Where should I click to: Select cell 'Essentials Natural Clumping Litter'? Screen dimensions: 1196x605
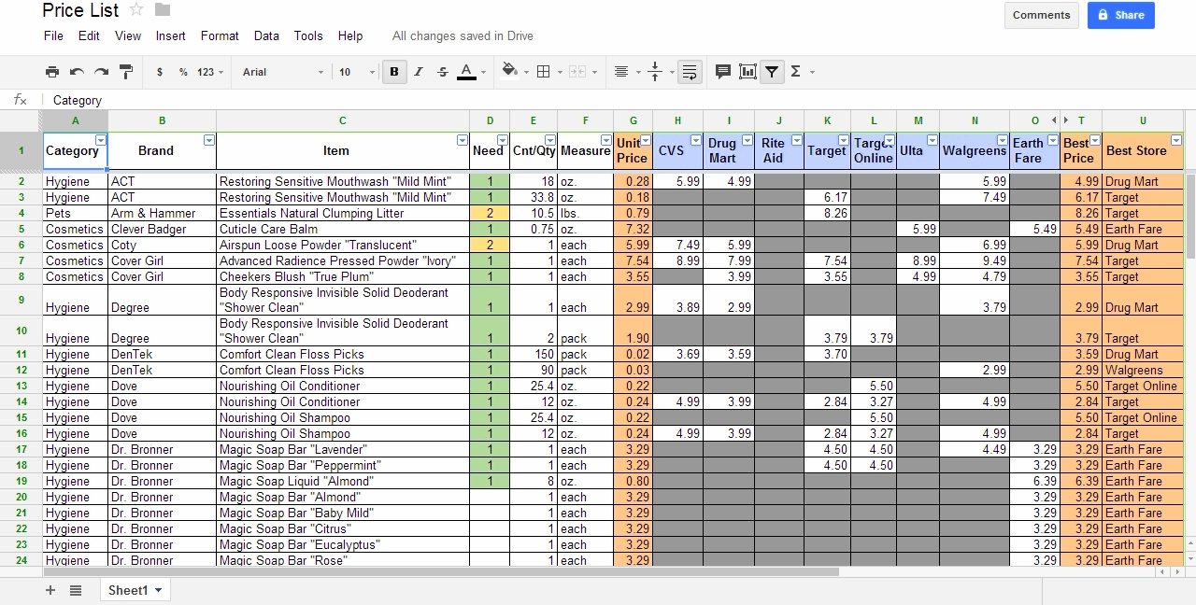(342, 213)
